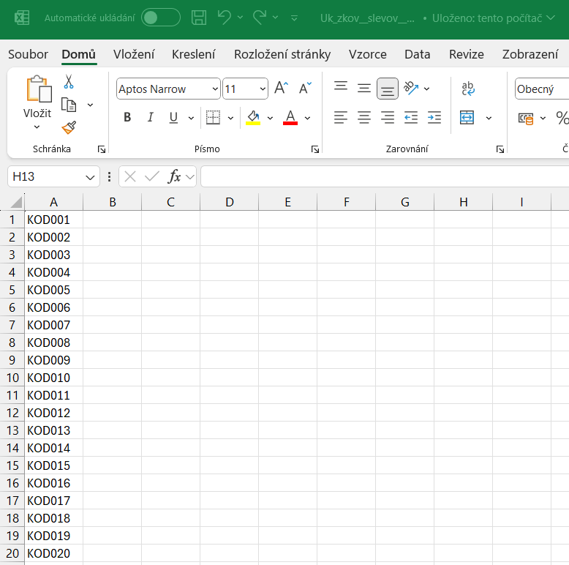
Task: Click the Save floppy disk icon
Action: click(x=198, y=18)
